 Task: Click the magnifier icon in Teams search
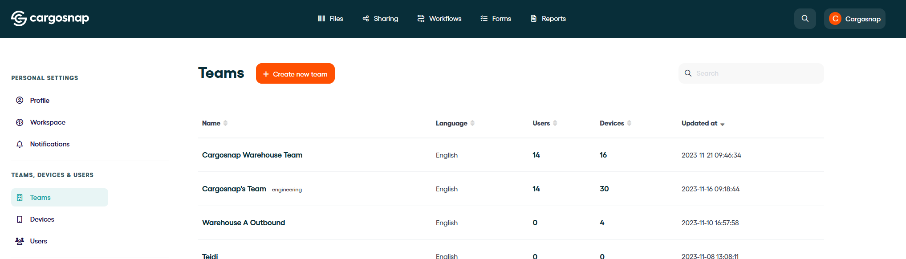pos(688,73)
